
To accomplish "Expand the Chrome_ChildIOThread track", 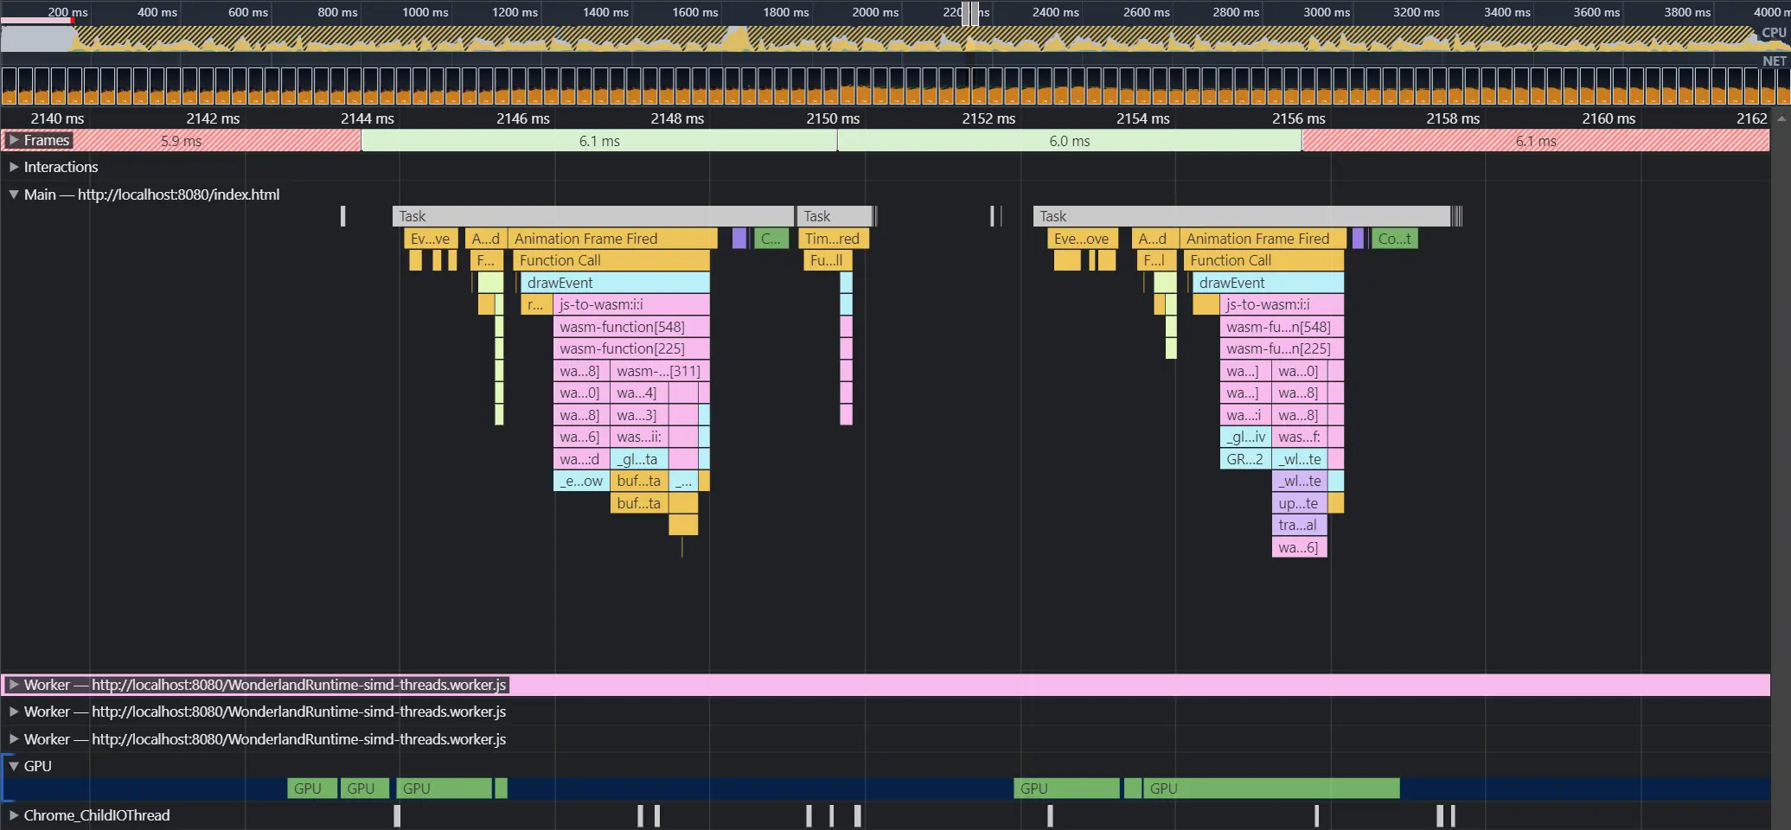I will pyautogui.click(x=14, y=815).
